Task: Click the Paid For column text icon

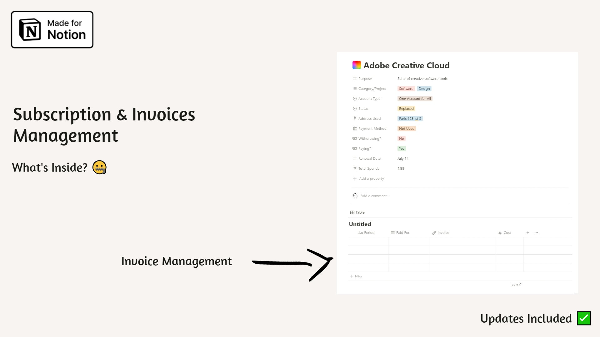Action: pos(393,233)
